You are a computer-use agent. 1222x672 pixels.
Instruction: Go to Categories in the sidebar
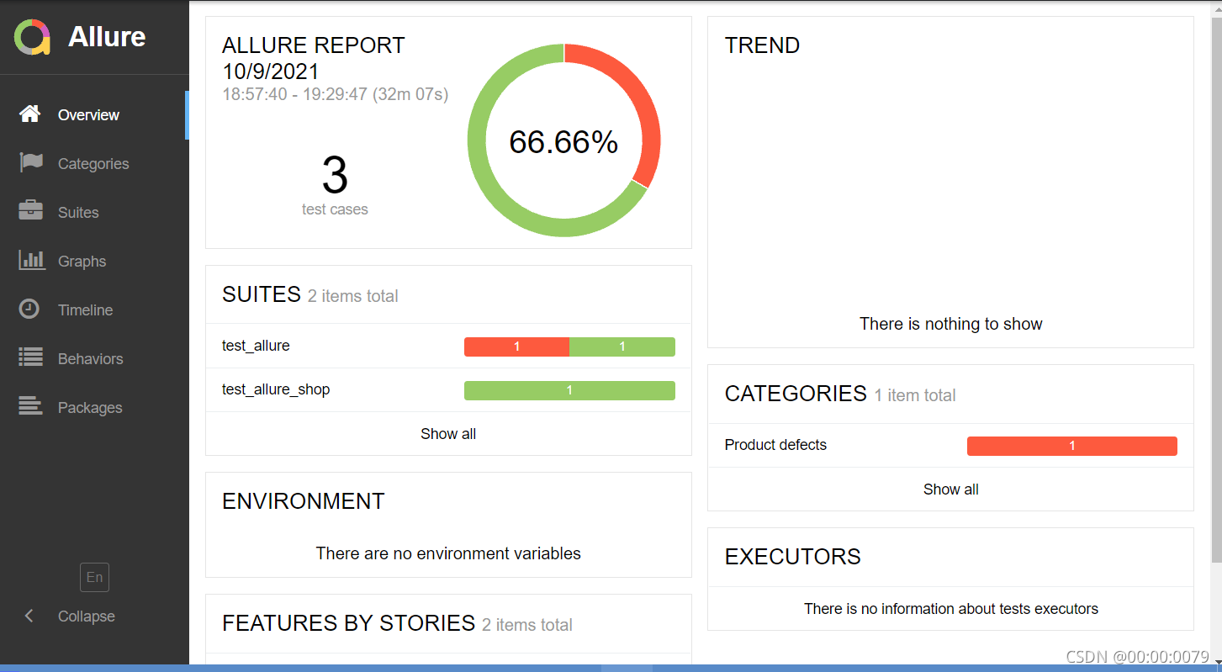pos(93,164)
